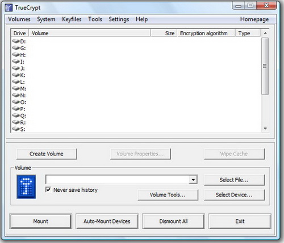
Task: Click the drive list scrollbar thumb
Action: coord(265,66)
